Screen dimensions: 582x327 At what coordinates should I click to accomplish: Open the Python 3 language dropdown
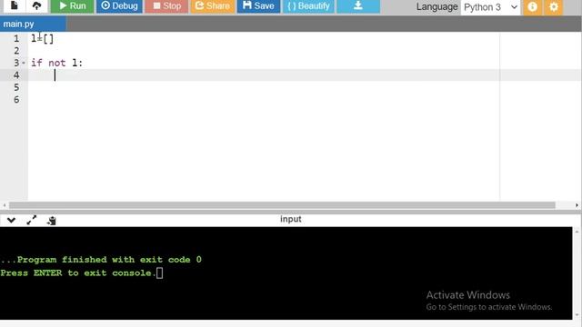point(490,7)
